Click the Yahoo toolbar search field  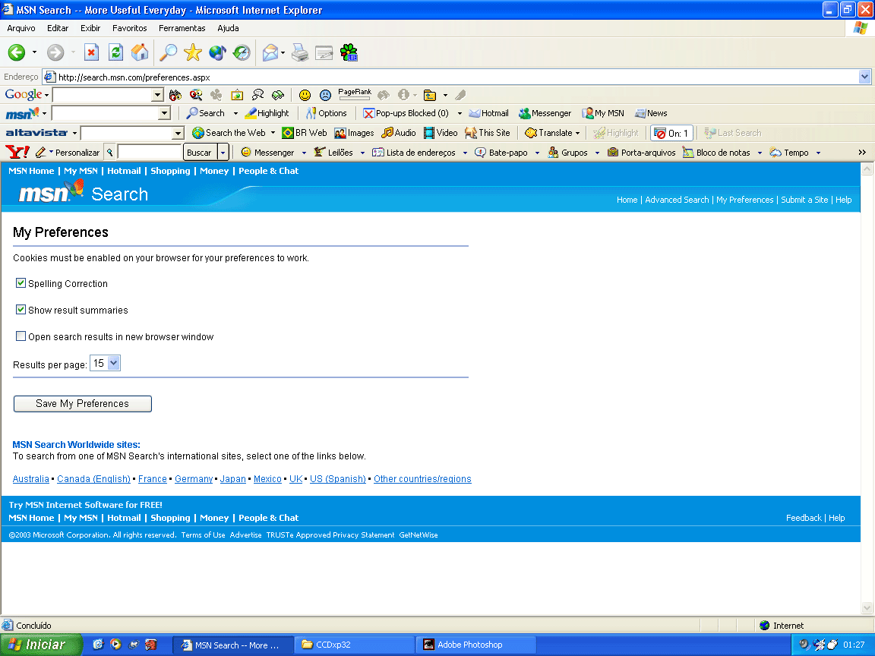[150, 153]
